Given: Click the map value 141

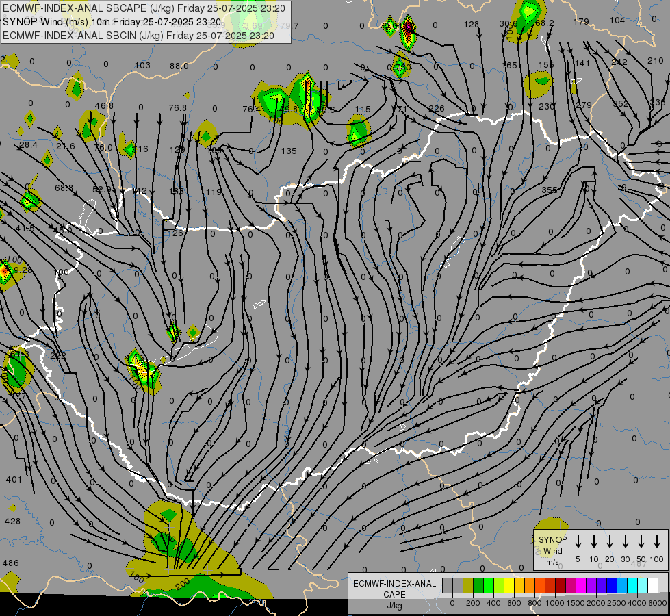Looking at the screenshot, I should [x=582, y=63].
